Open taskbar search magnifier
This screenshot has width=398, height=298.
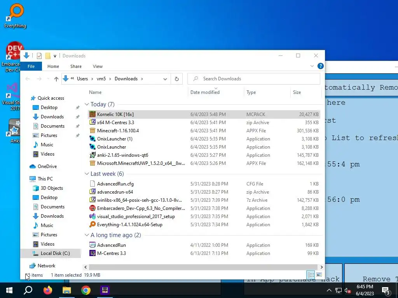(28, 290)
